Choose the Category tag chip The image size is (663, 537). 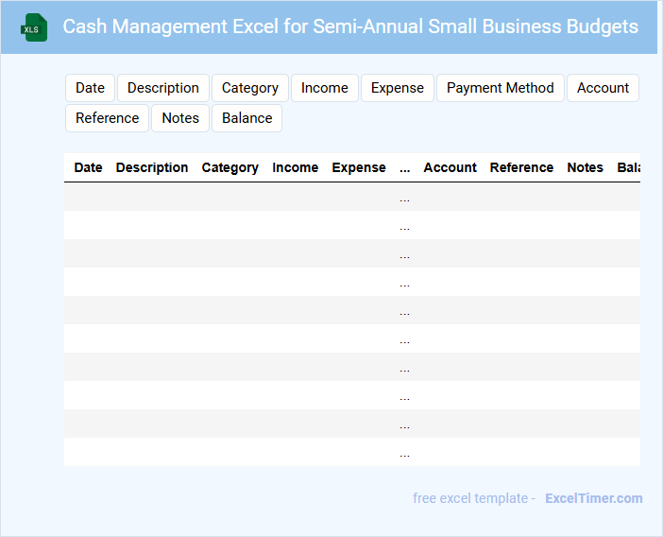tap(249, 88)
